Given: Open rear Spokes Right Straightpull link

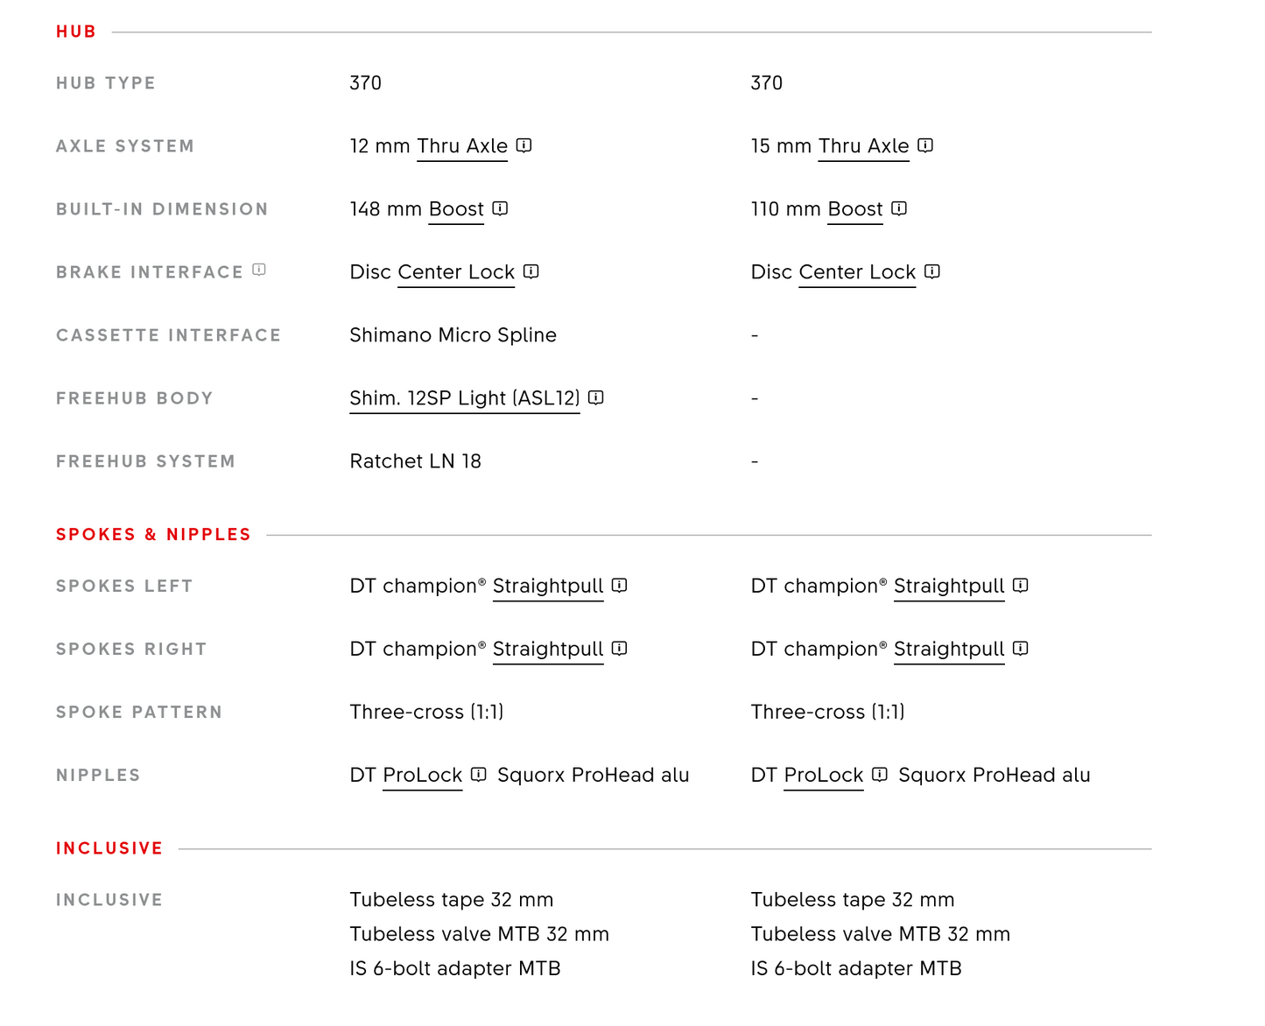Looking at the screenshot, I should (548, 650).
